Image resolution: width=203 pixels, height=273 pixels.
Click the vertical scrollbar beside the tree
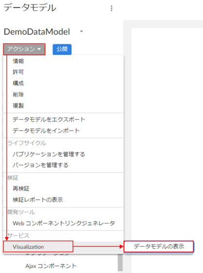coord(120,262)
